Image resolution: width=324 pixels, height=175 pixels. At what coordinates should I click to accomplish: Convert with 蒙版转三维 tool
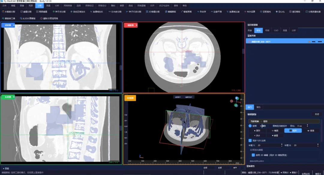[x=8, y=18]
